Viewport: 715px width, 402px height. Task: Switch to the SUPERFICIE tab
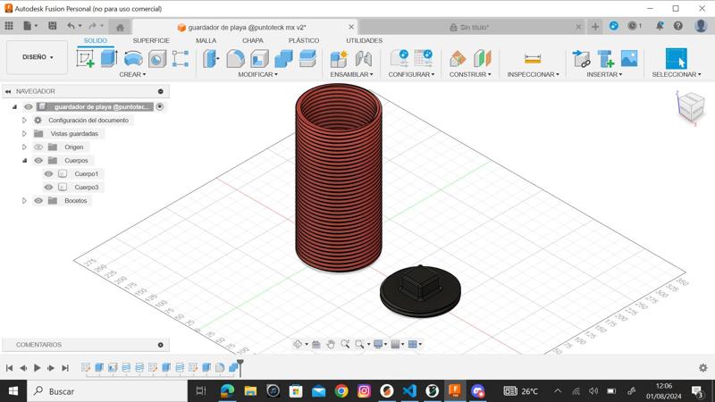(151, 40)
